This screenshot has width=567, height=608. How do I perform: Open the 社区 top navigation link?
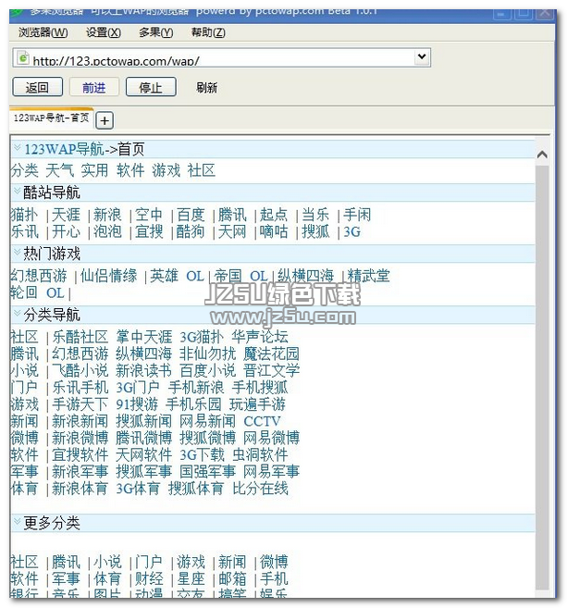tap(201, 170)
